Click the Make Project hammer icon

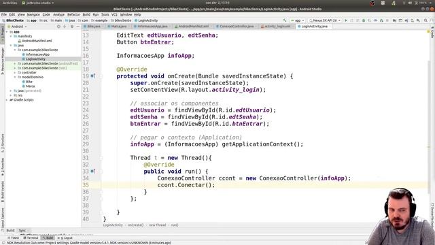click(285, 20)
